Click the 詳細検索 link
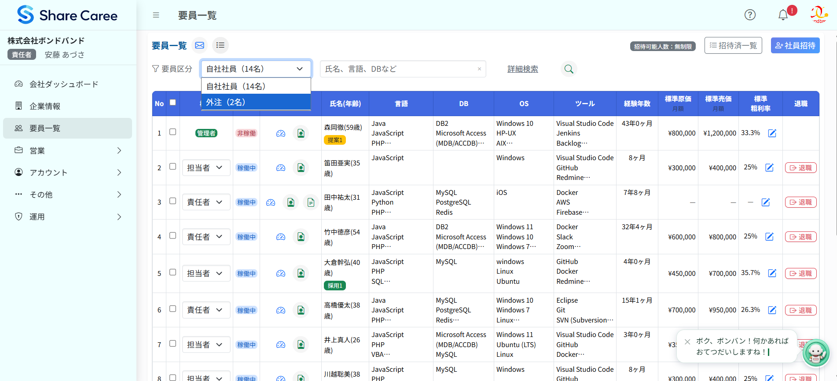This screenshot has height=381, width=837. pyautogui.click(x=523, y=69)
